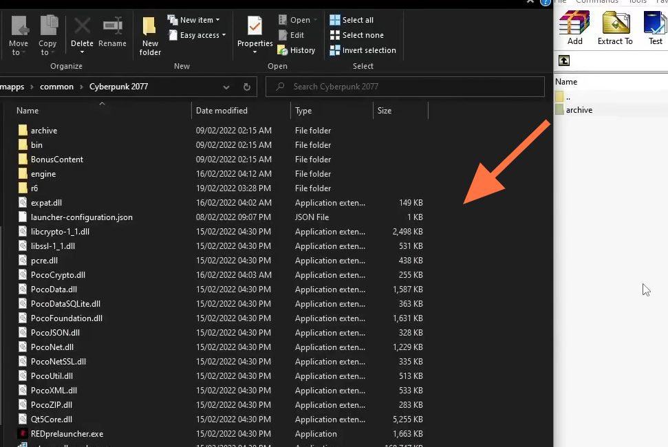This screenshot has width=668, height=447.
Task: Click the REDprelauncher.exe application icon
Action: tap(23, 434)
